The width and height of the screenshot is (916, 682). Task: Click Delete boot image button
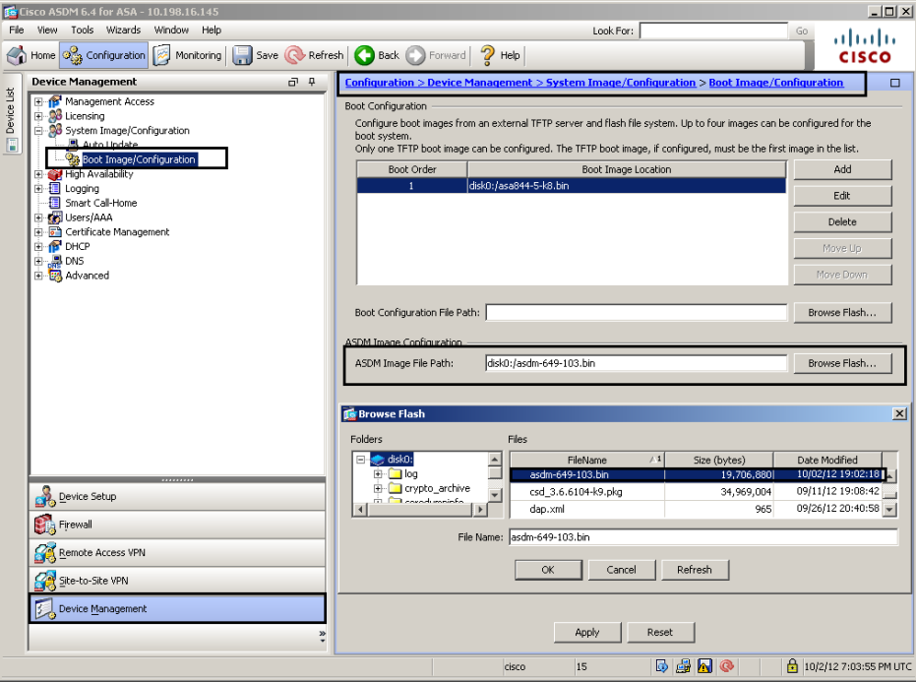(842, 222)
